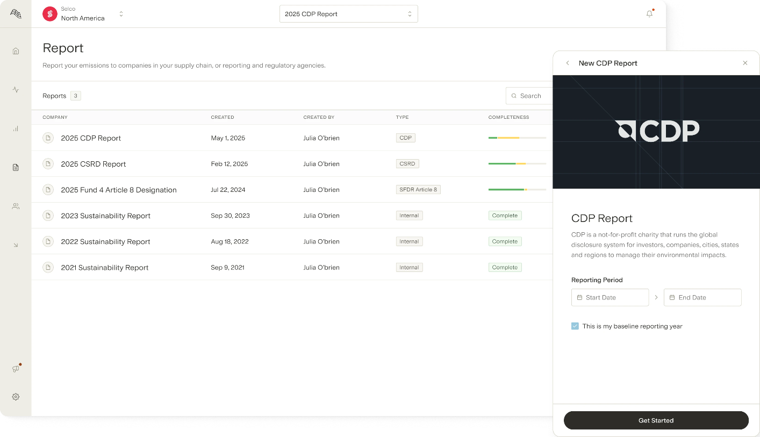The height and width of the screenshot is (437, 760).
Task: Click the CDP logo banner image
Action: 656,132
